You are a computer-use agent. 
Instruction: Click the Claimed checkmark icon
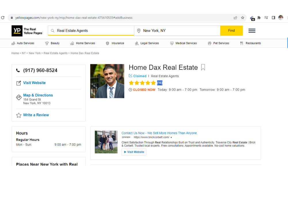[x=130, y=76]
